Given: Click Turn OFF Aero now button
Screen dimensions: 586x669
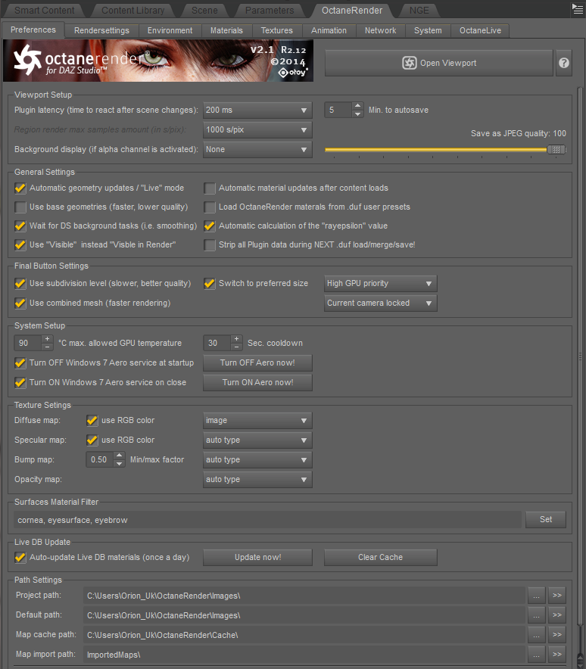Looking at the screenshot, I should point(257,363).
